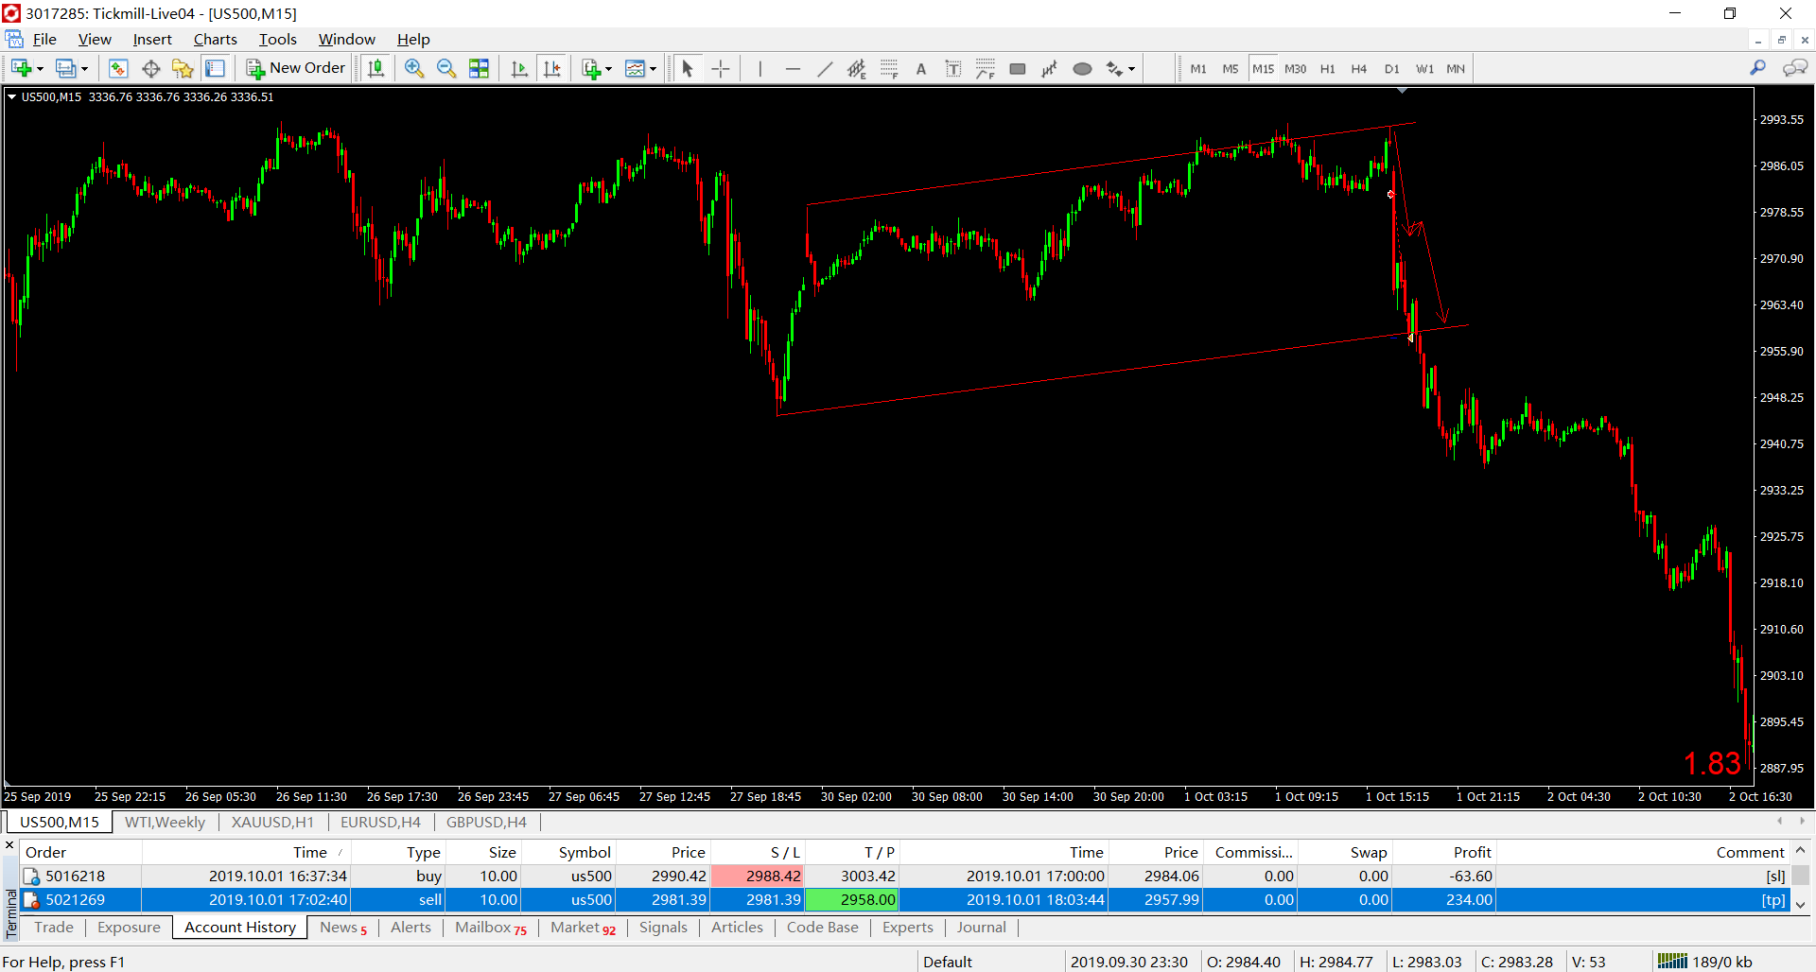Open the chart Templates icon
This screenshot has height=972, width=1816.
(x=636, y=68)
